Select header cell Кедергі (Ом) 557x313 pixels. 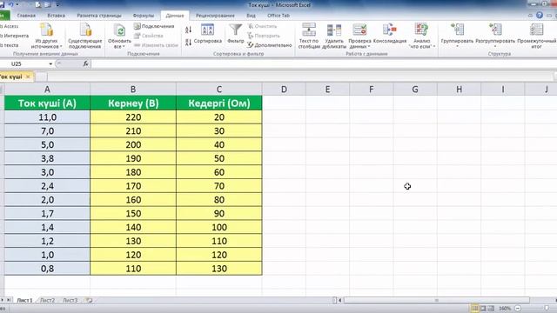219,103
